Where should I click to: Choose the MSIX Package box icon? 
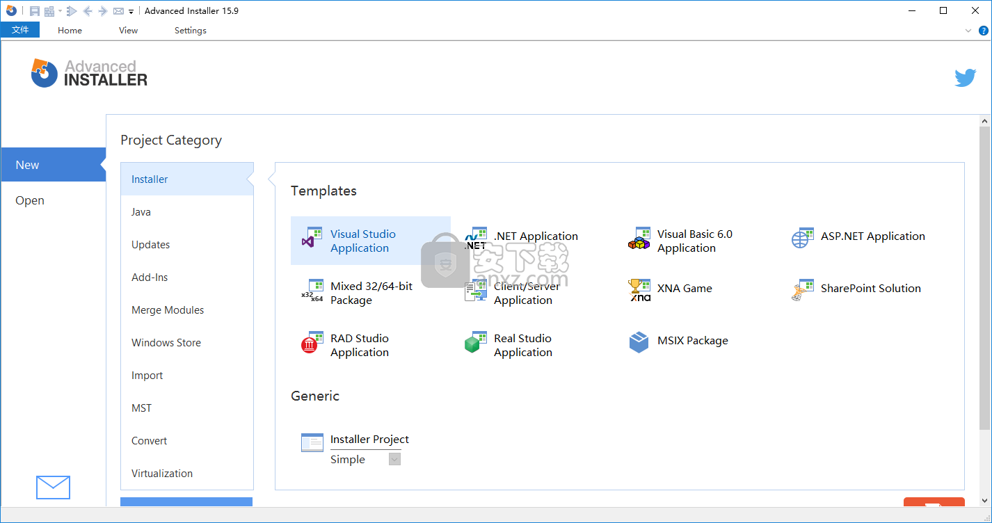[639, 342]
